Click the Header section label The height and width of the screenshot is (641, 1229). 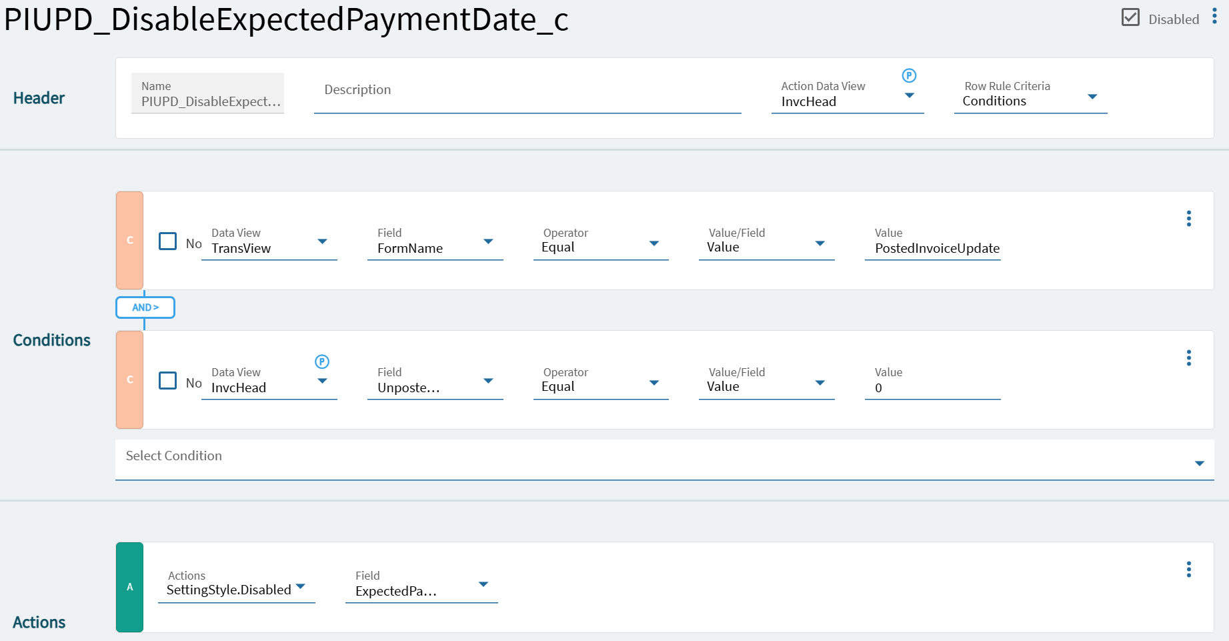[39, 98]
